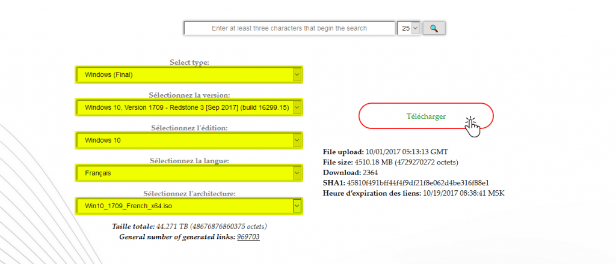616x264 pixels.
Task: Open the language dropdown showing Français
Action: pyautogui.click(x=189, y=173)
